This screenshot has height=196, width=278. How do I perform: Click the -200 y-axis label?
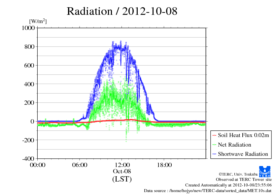[28, 140]
